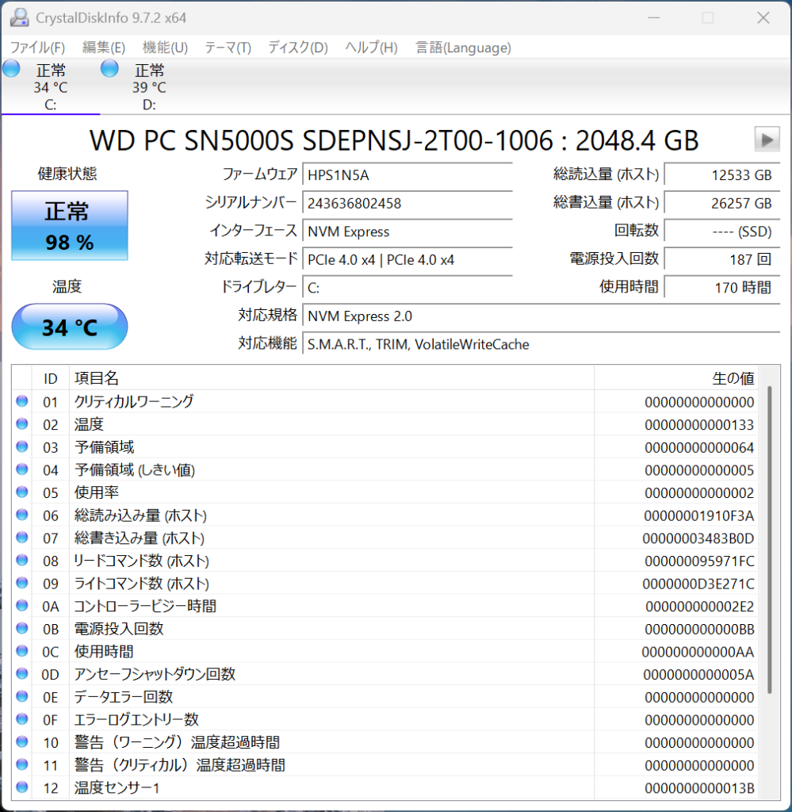Select the エラーログエントリー数 row
The height and width of the screenshot is (812, 792).
[317, 719]
